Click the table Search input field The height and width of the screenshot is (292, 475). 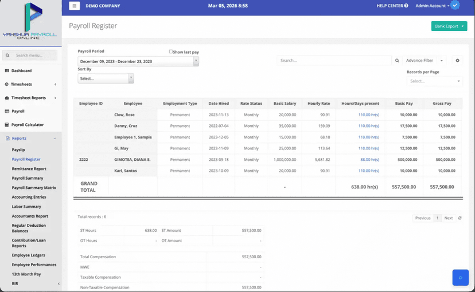[x=334, y=61]
